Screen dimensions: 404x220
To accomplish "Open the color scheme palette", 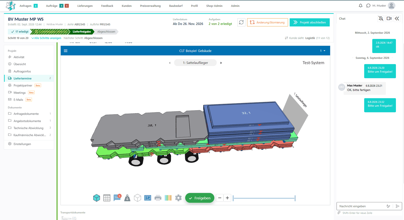I will pos(168,198).
